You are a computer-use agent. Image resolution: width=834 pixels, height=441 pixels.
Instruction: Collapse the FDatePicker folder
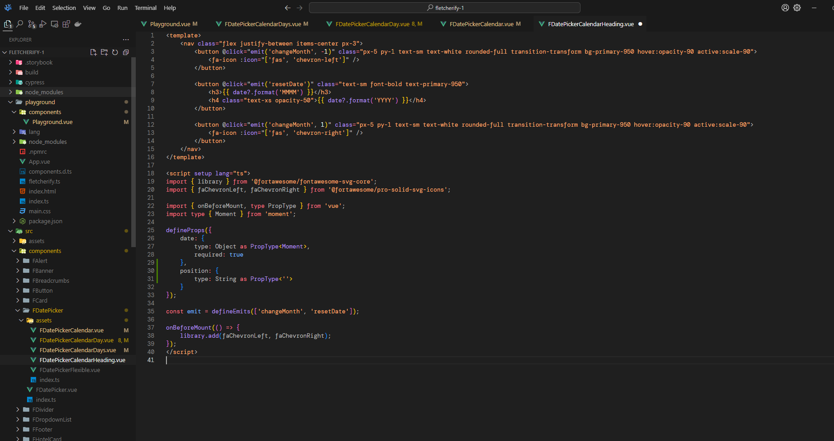click(47, 310)
